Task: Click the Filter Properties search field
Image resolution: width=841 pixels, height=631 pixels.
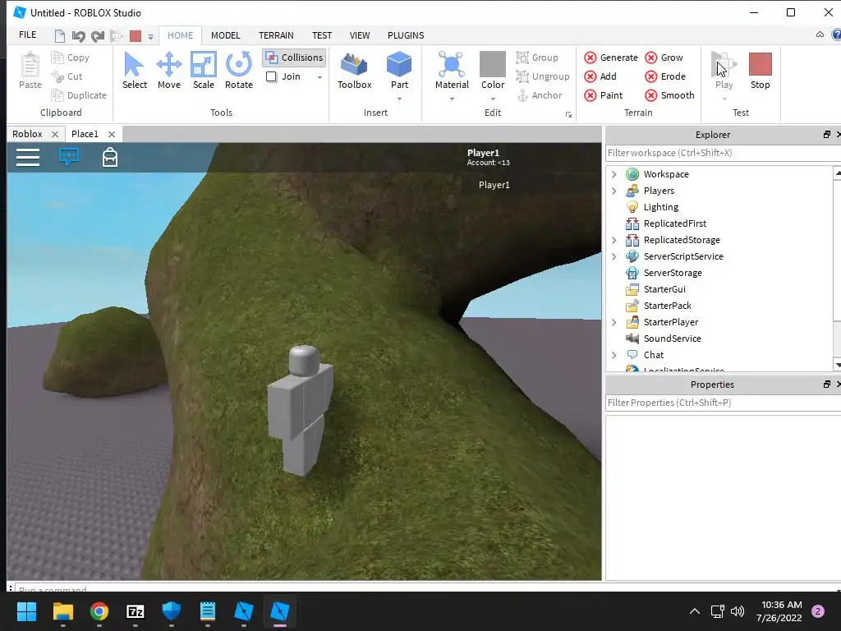Action: pos(723,403)
